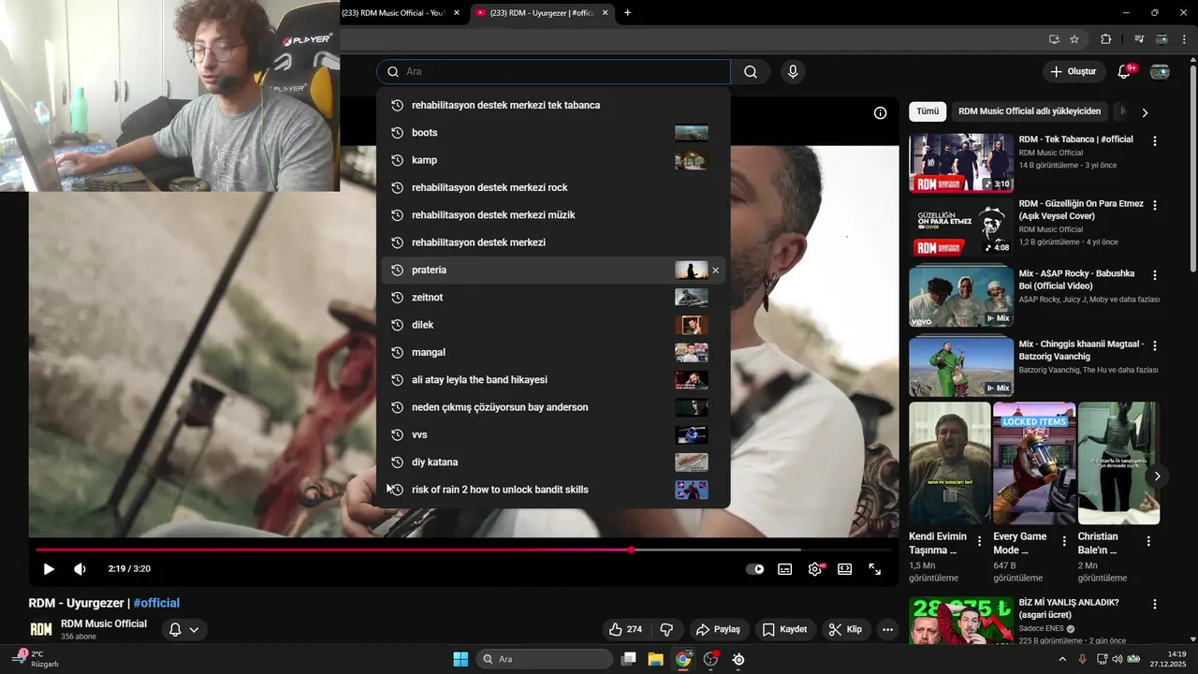Open the YouTube notifications bell
The image size is (1198, 674).
(x=1125, y=72)
